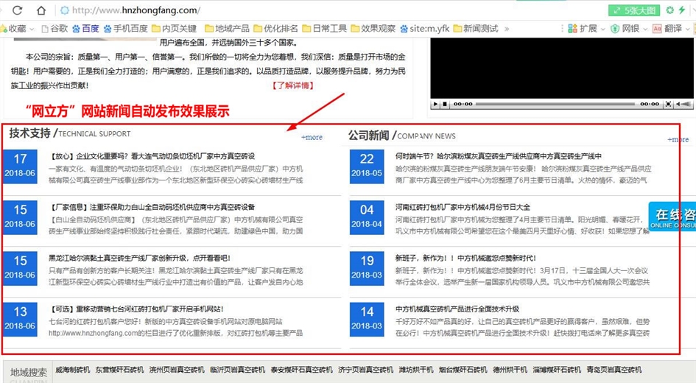Open the 日常工具 bookmark folder
This screenshot has height=383, width=696.
coord(325,29)
